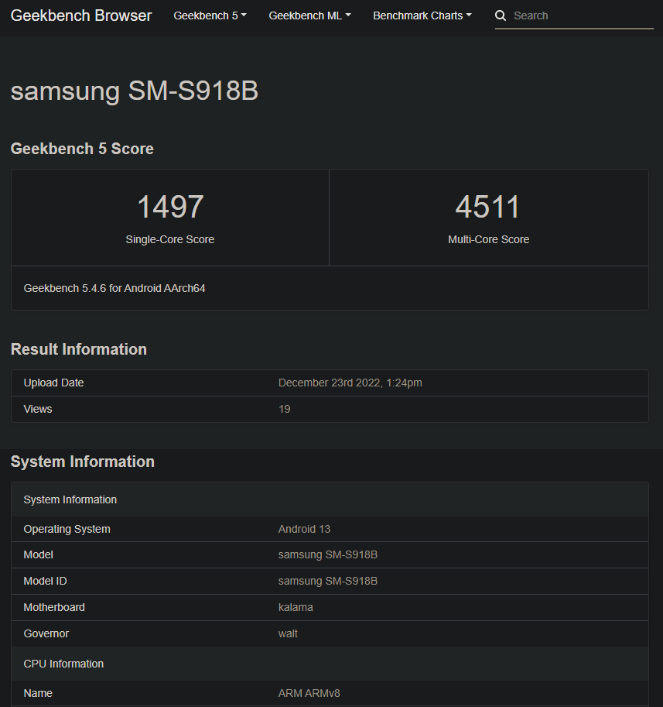
Task: Select the samsung SM-S918B page title
Action: [134, 91]
